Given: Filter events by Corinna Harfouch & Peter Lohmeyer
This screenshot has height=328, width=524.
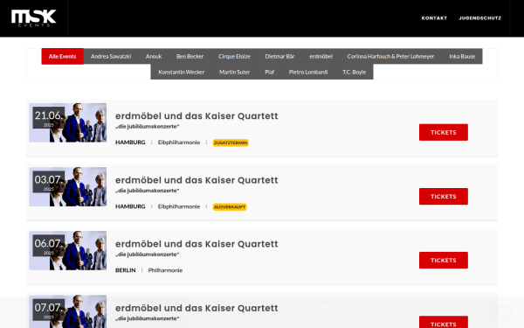Looking at the screenshot, I should pyautogui.click(x=390, y=56).
